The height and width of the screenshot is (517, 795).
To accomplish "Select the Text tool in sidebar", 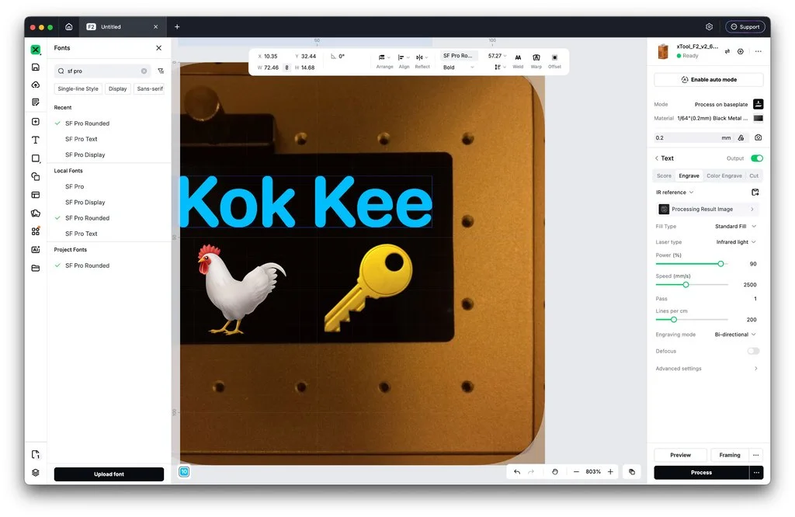I will click(36, 140).
